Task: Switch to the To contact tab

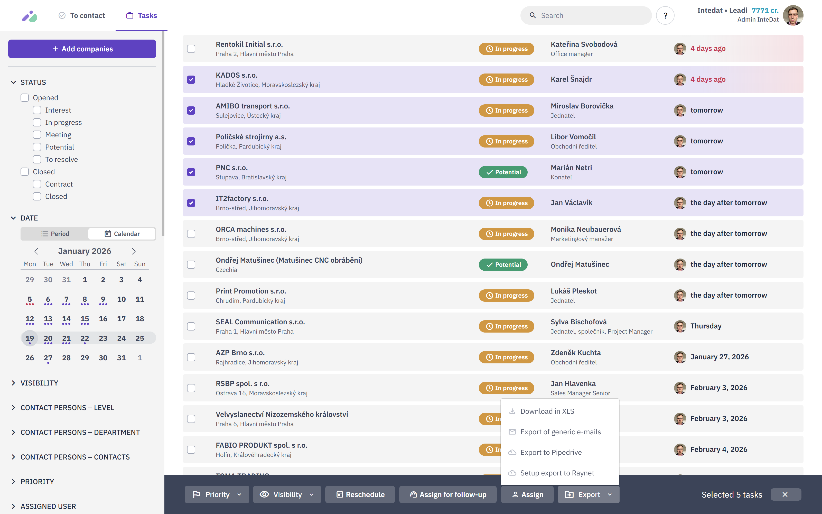Action: [81, 15]
